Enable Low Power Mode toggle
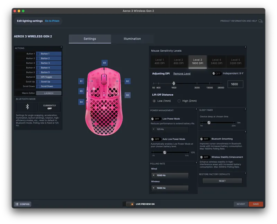The height and width of the screenshot is (224, 277). click(x=155, y=119)
